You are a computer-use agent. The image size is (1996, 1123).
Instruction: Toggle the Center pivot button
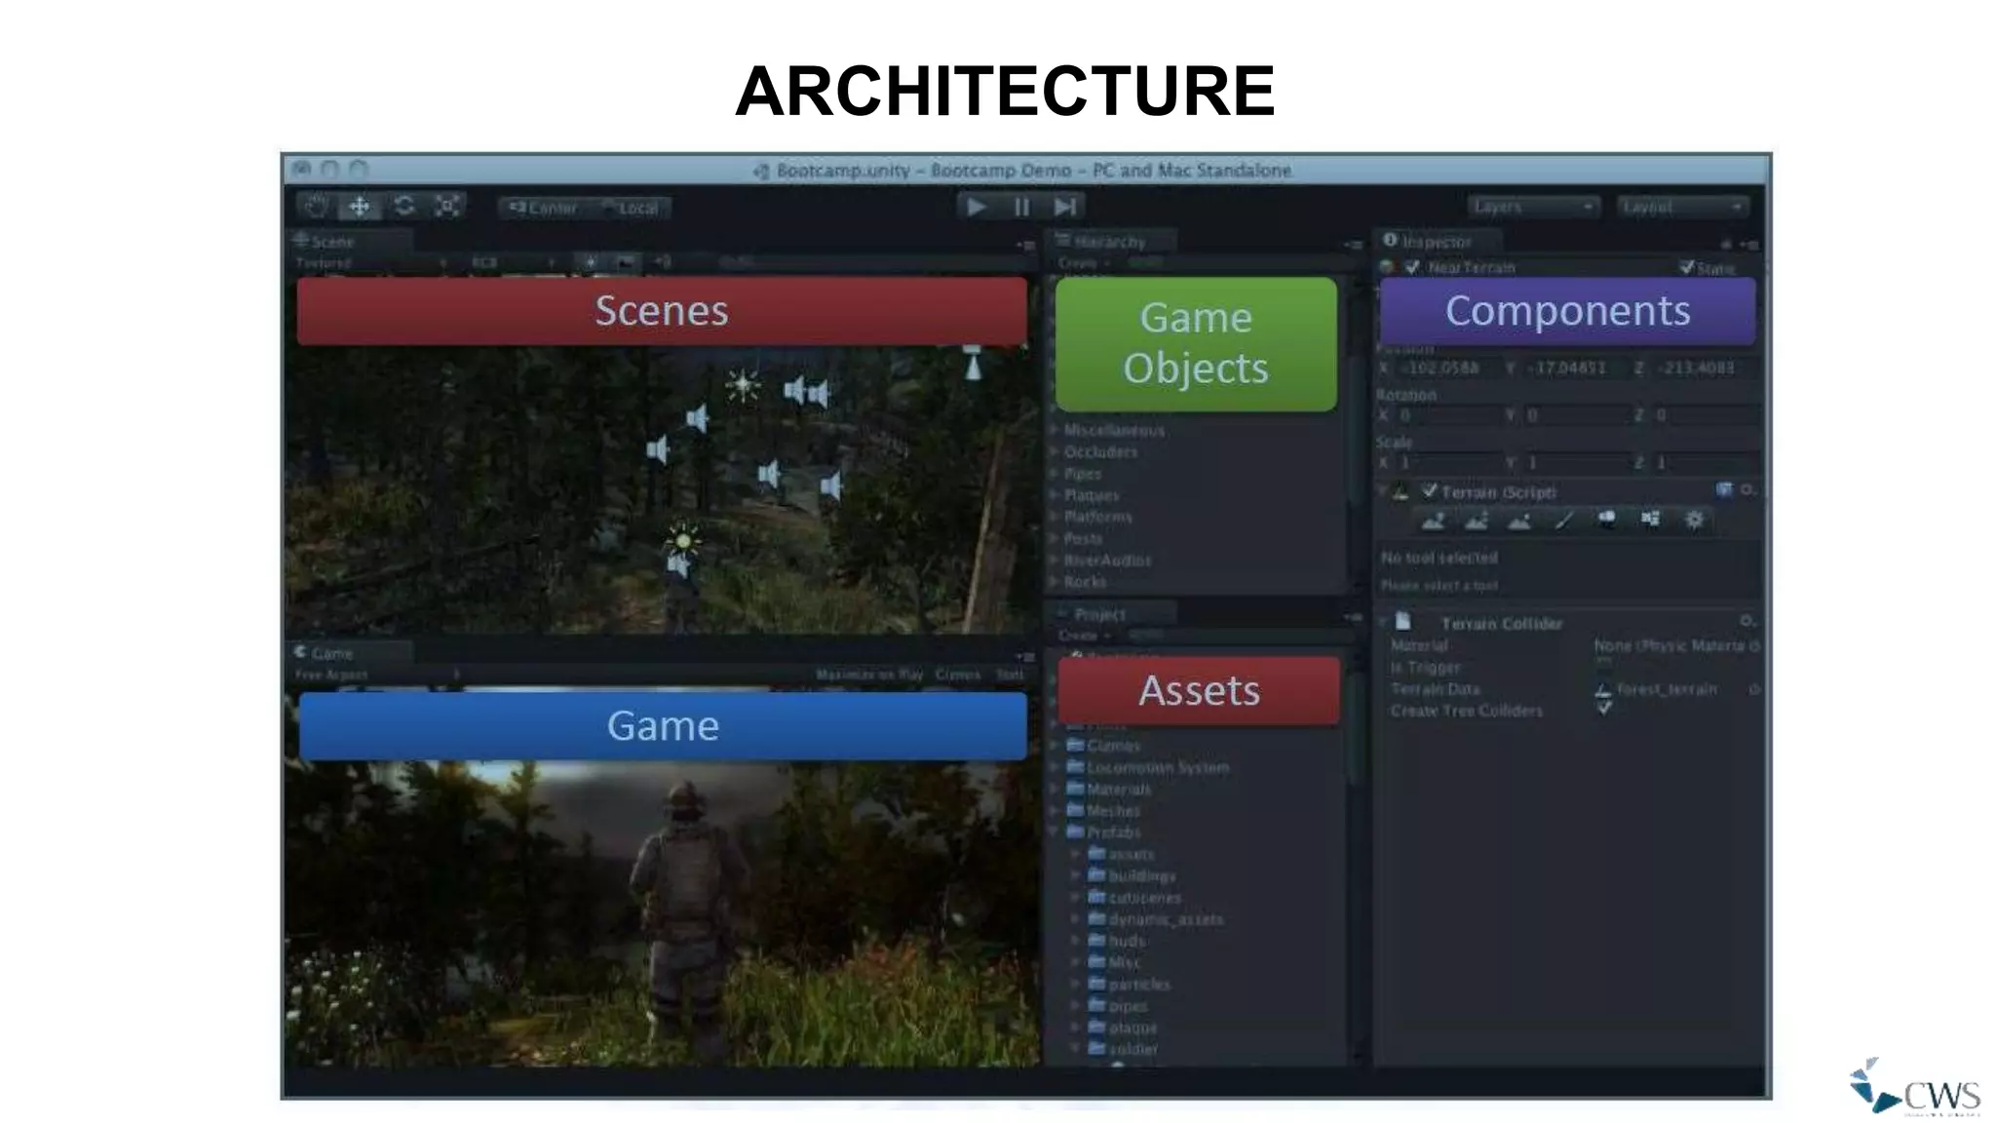pyautogui.click(x=543, y=208)
